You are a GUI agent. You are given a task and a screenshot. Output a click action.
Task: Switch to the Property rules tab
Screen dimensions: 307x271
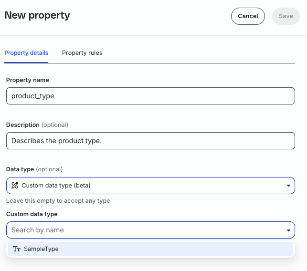pyautogui.click(x=82, y=53)
